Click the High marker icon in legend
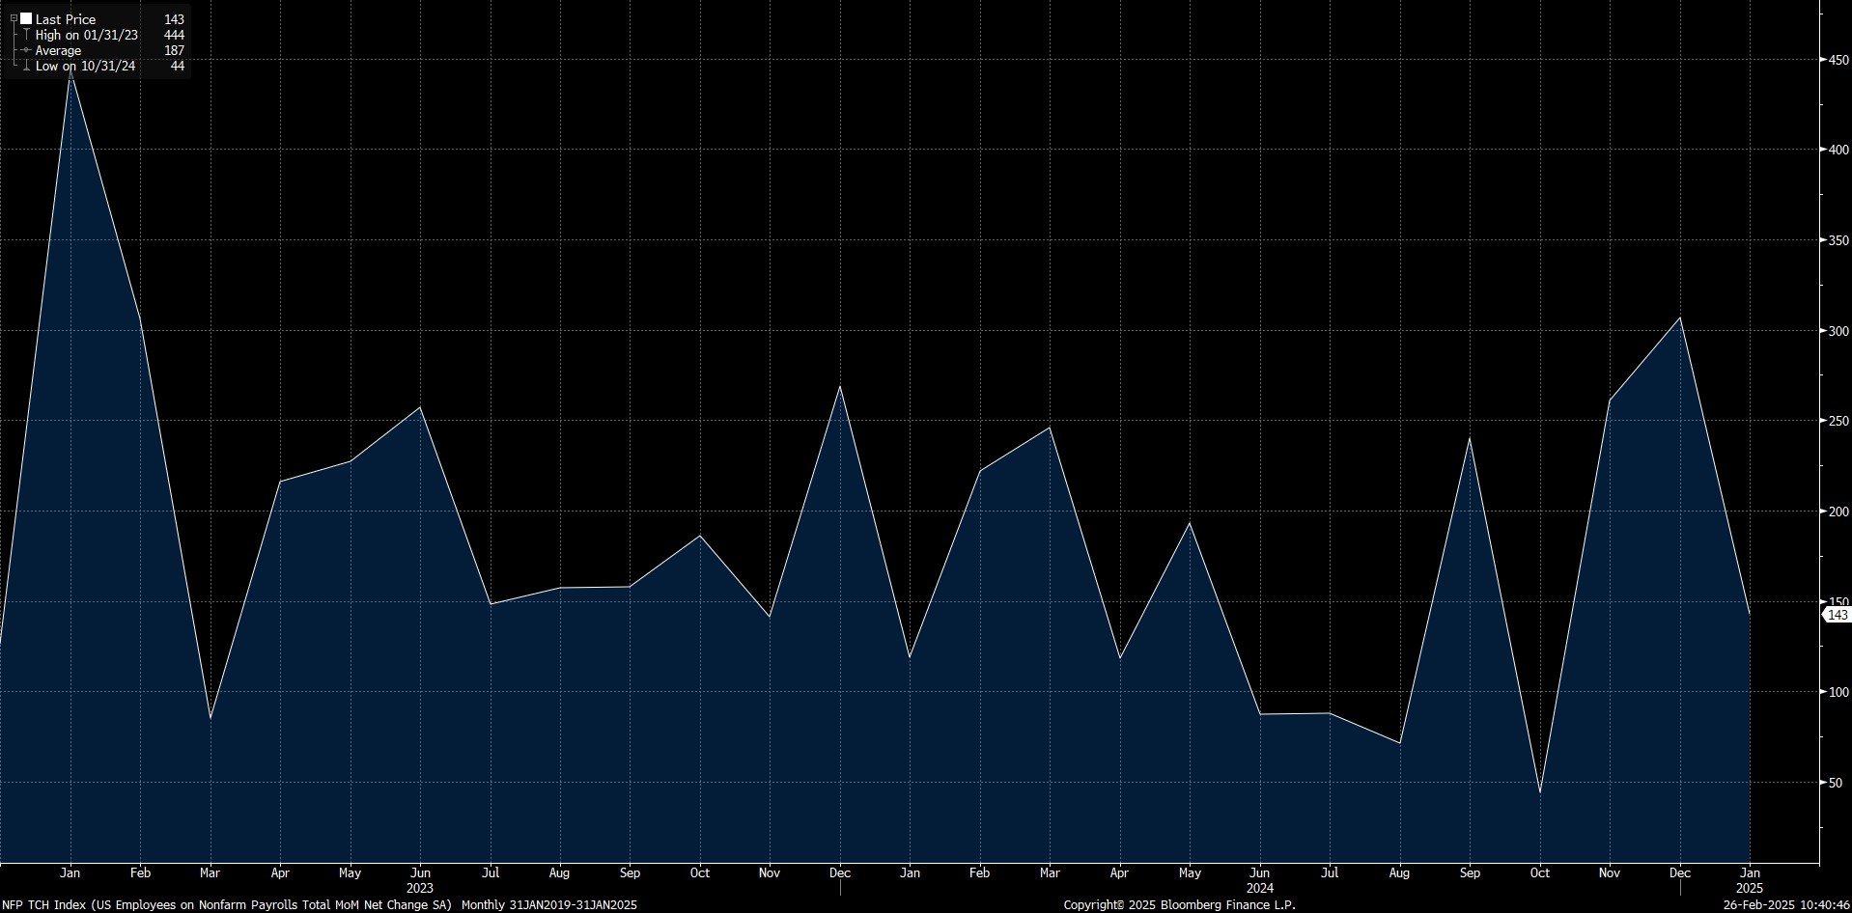Screen dimensions: 1852x913 (26, 35)
